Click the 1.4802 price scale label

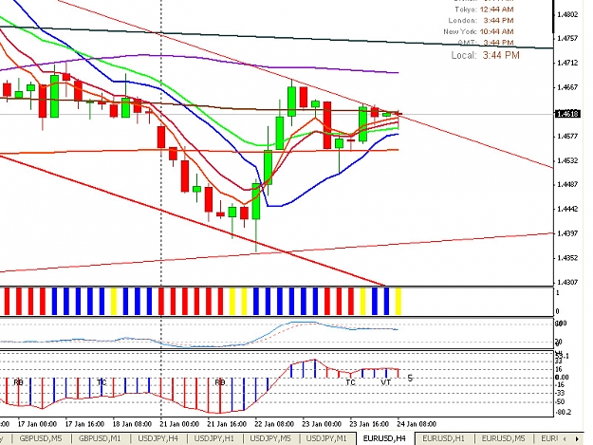(x=567, y=15)
